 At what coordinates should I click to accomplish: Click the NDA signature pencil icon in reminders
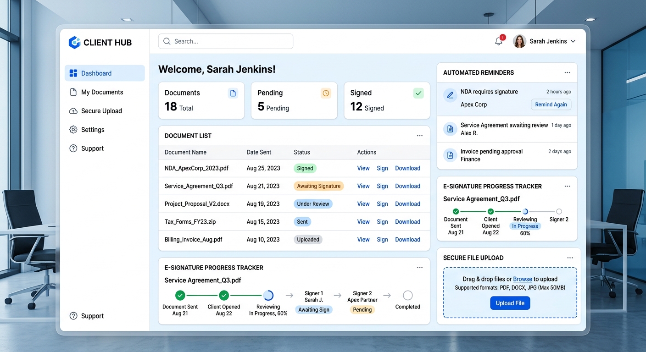tap(450, 95)
